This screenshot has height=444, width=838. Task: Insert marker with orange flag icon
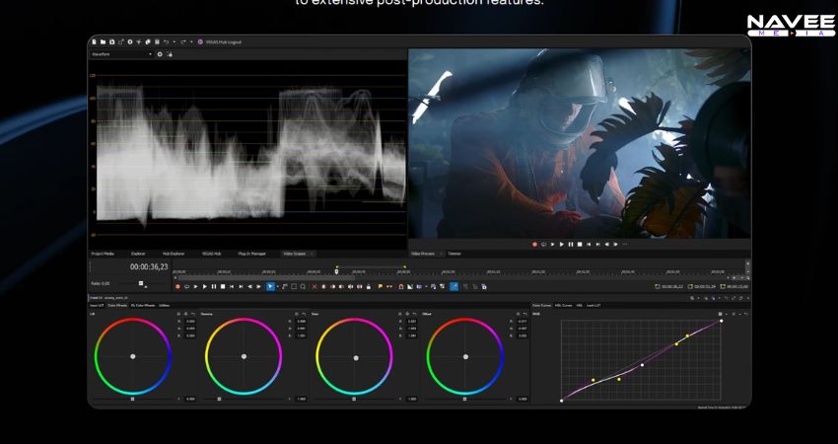pyautogui.click(x=380, y=287)
